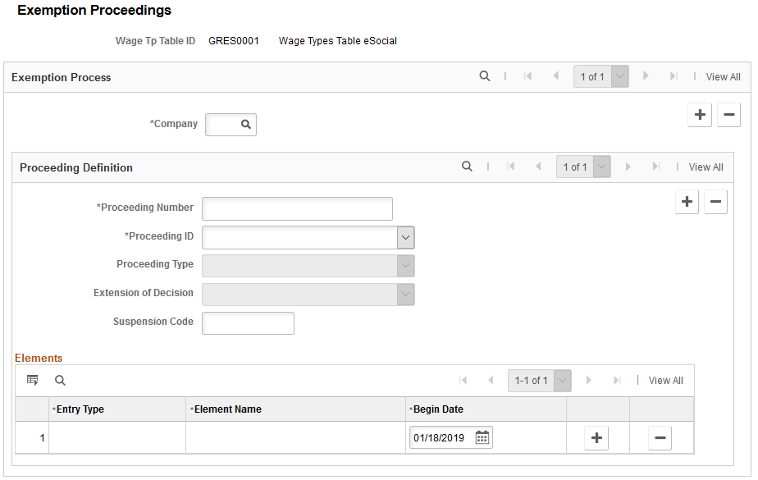
Task: Delete the current Exemption Process row
Action: click(729, 115)
